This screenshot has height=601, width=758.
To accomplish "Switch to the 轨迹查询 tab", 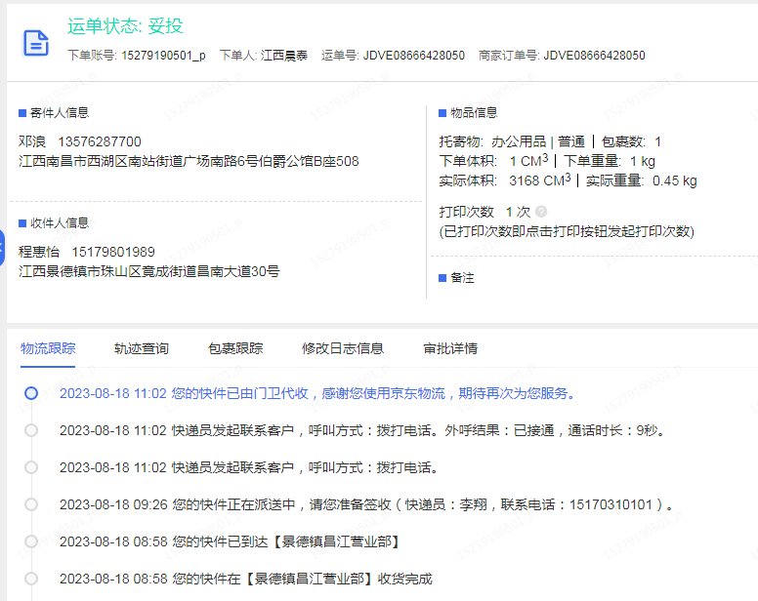I will pyautogui.click(x=141, y=348).
